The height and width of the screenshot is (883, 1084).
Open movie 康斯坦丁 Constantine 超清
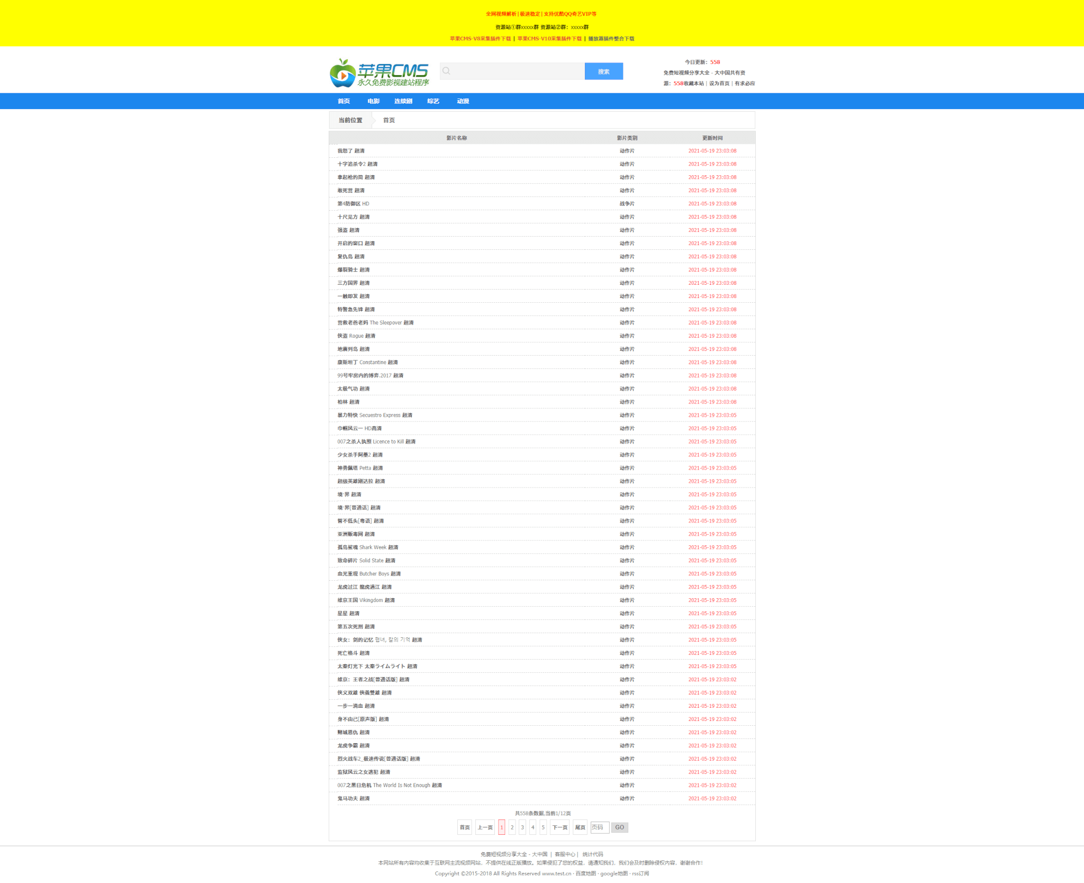(367, 363)
